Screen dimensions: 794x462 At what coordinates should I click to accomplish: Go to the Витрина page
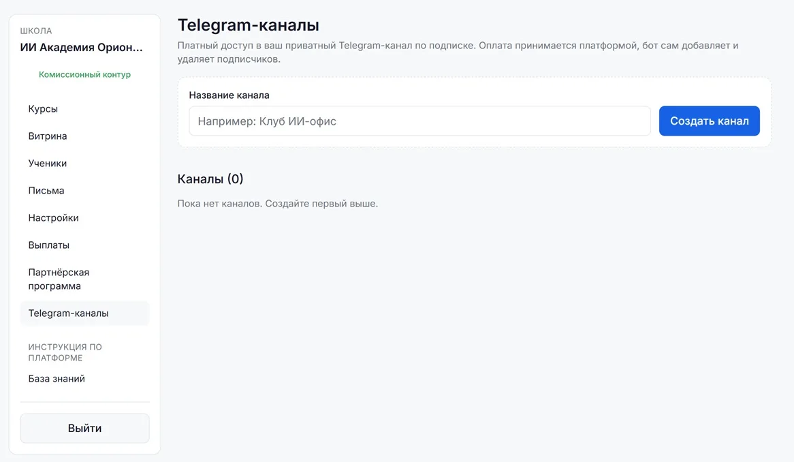84,136
